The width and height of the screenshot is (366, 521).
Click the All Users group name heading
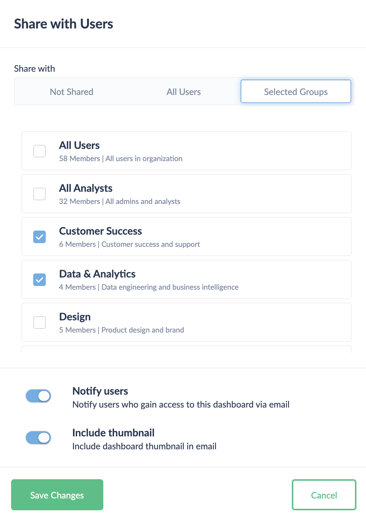[79, 145]
